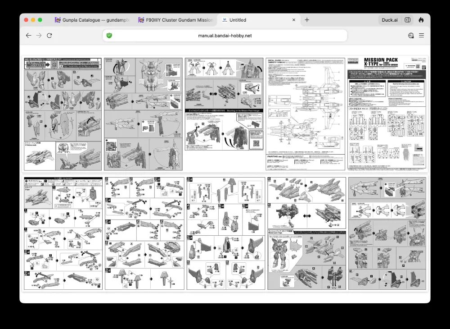The image size is (450, 329).
Task: Open Duck.ai chat
Action: (x=389, y=20)
